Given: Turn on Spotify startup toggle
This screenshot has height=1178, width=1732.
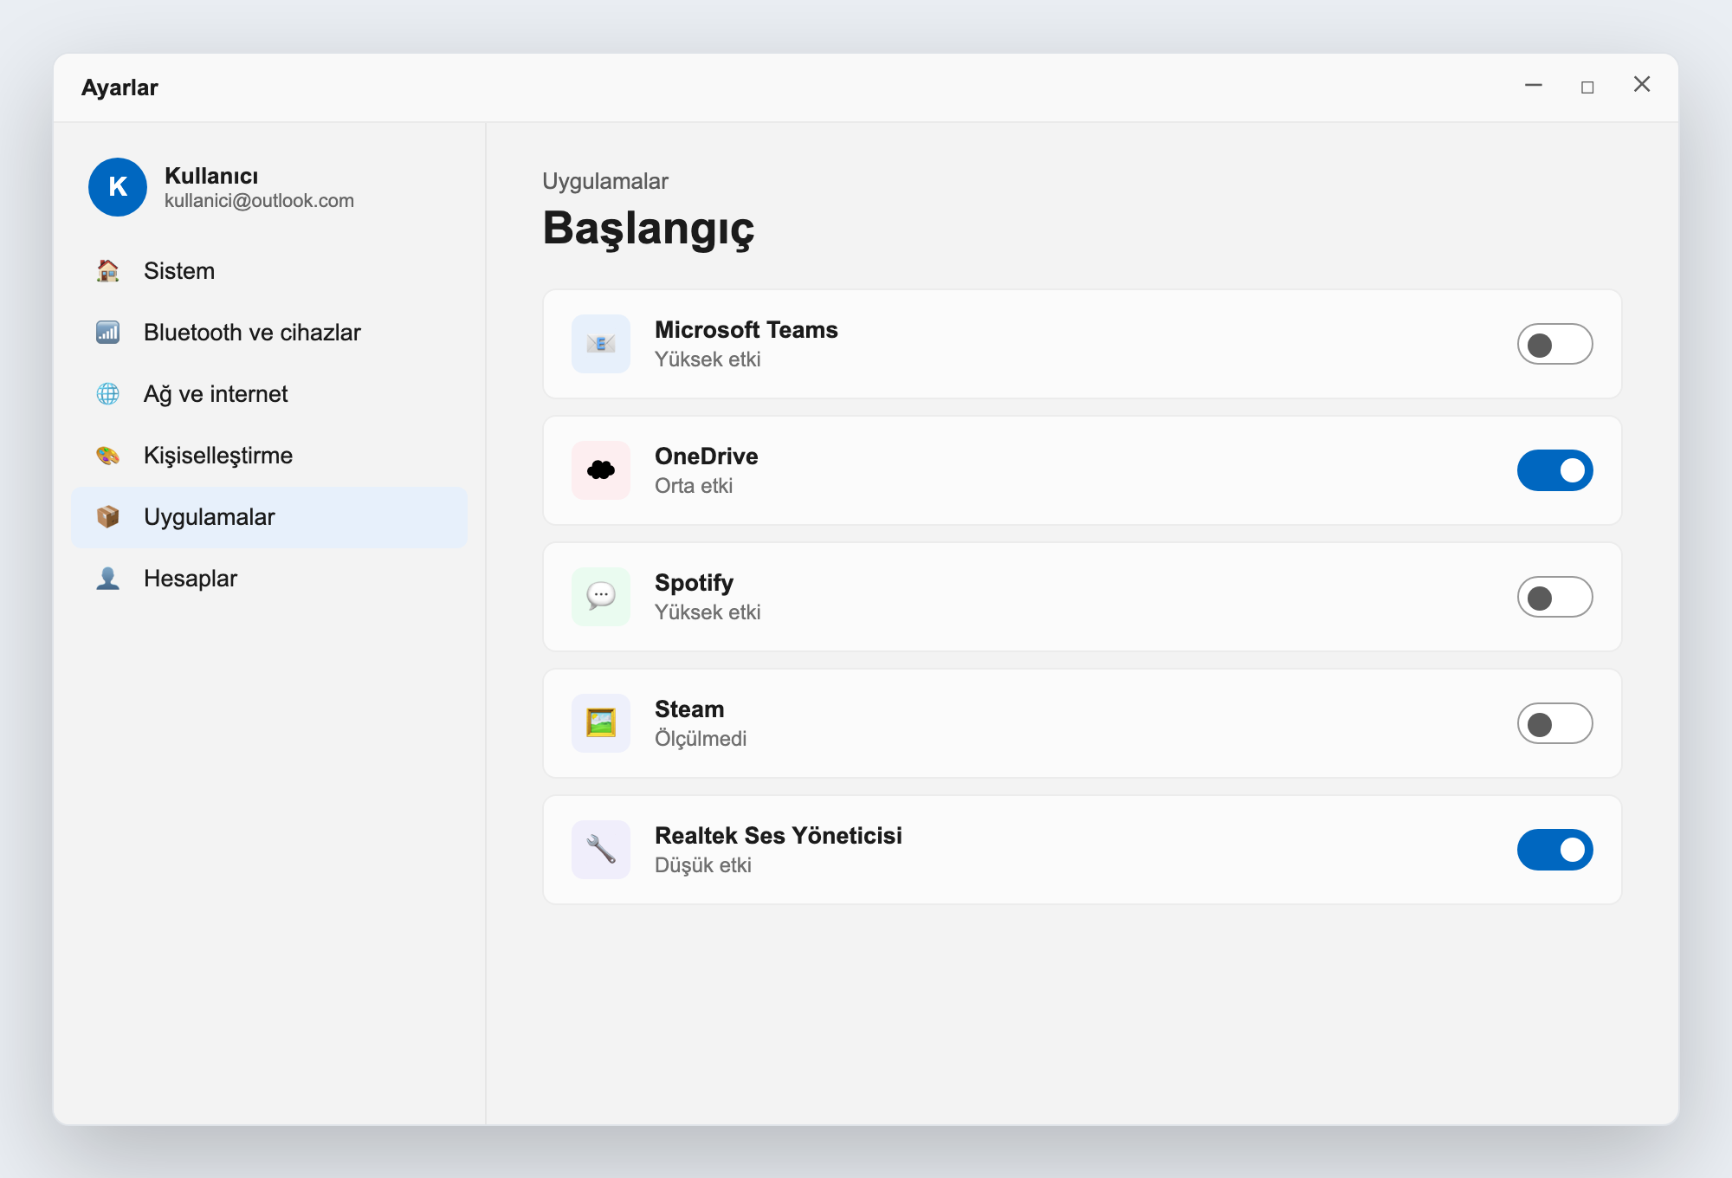Looking at the screenshot, I should tap(1554, 597).
